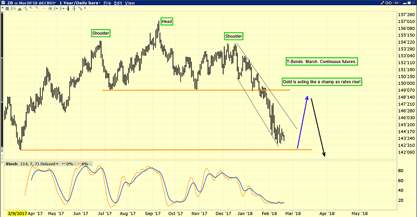The height and width of the screenshot is (217, 417).
Task: Click the Gold is acting like a champ note
Action: tap(322, 82)
